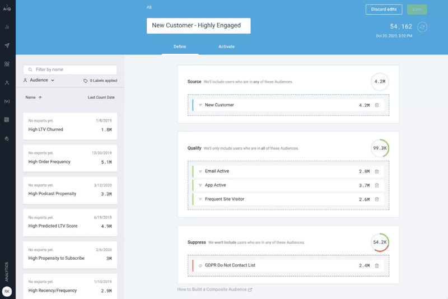Click the GDPR Do Not Contact List label
This screenshot has width=448, height=299.
click(x=230, y=265)
